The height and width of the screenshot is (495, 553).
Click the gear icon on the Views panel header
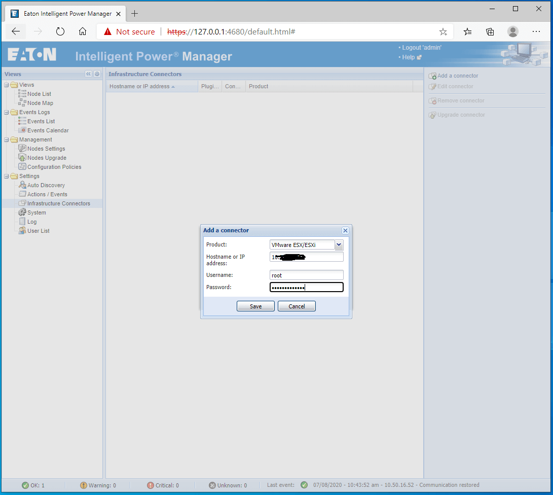(x=97, y=74)
